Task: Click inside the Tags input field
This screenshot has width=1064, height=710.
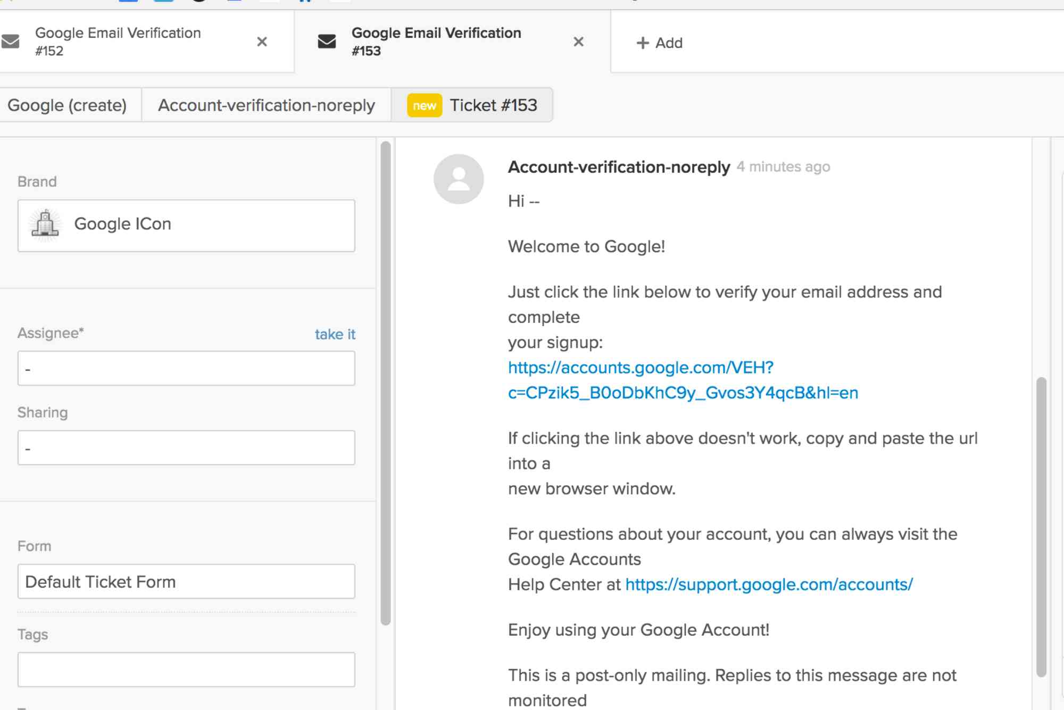Action: pyautogui.click(x=186, y=669)
